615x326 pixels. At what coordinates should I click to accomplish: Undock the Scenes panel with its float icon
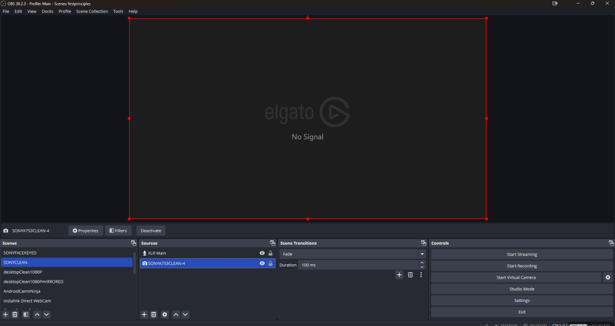click(x=134, y=243)
